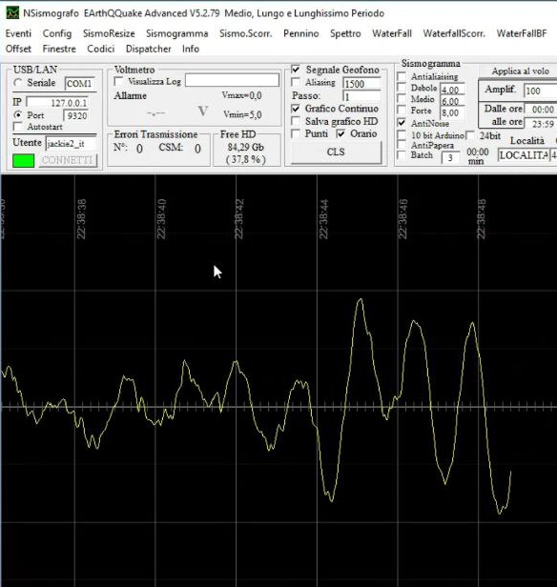
Task: Open the Info menu
Action: [x=191, y=49]
